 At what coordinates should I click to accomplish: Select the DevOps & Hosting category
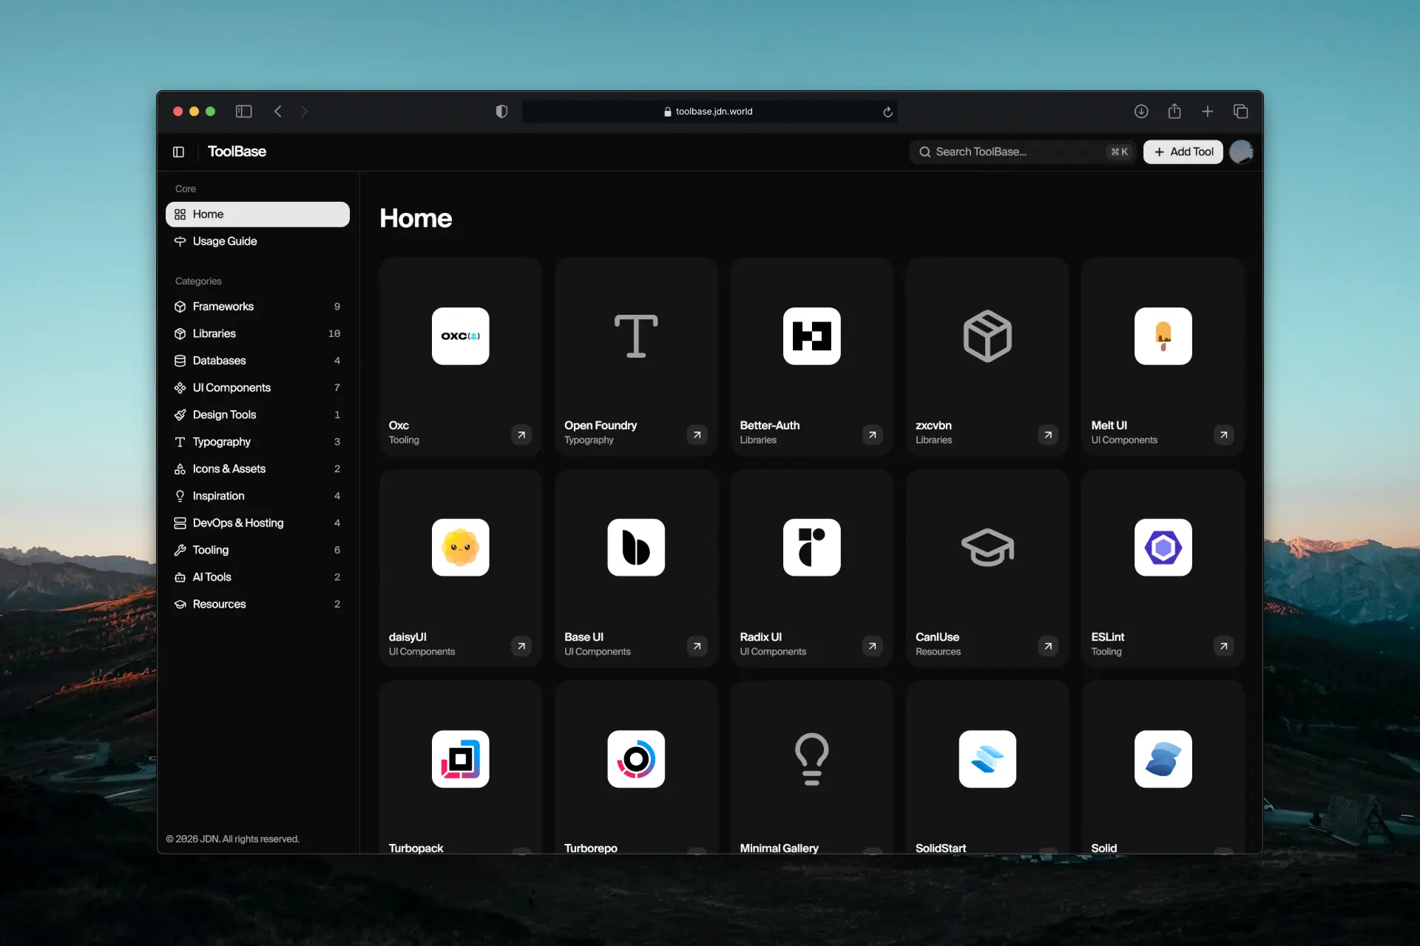tap(257, 523)
